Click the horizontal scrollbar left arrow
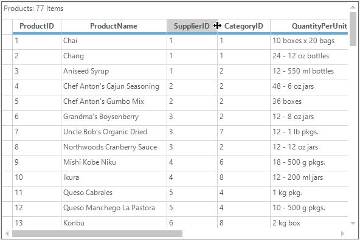Screen dimensions: 360x240 click(x=7, y=234)
